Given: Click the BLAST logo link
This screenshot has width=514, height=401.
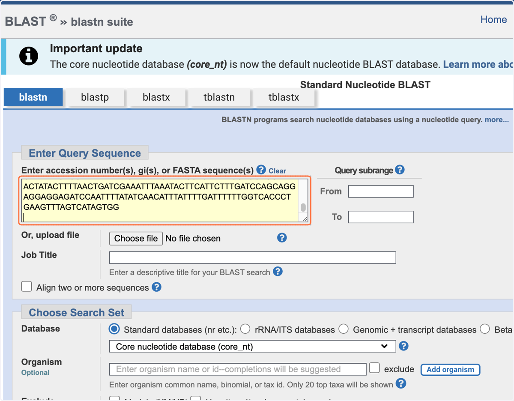Looking at the screenshot, I should pyautogui.click(x=25, y=21).
